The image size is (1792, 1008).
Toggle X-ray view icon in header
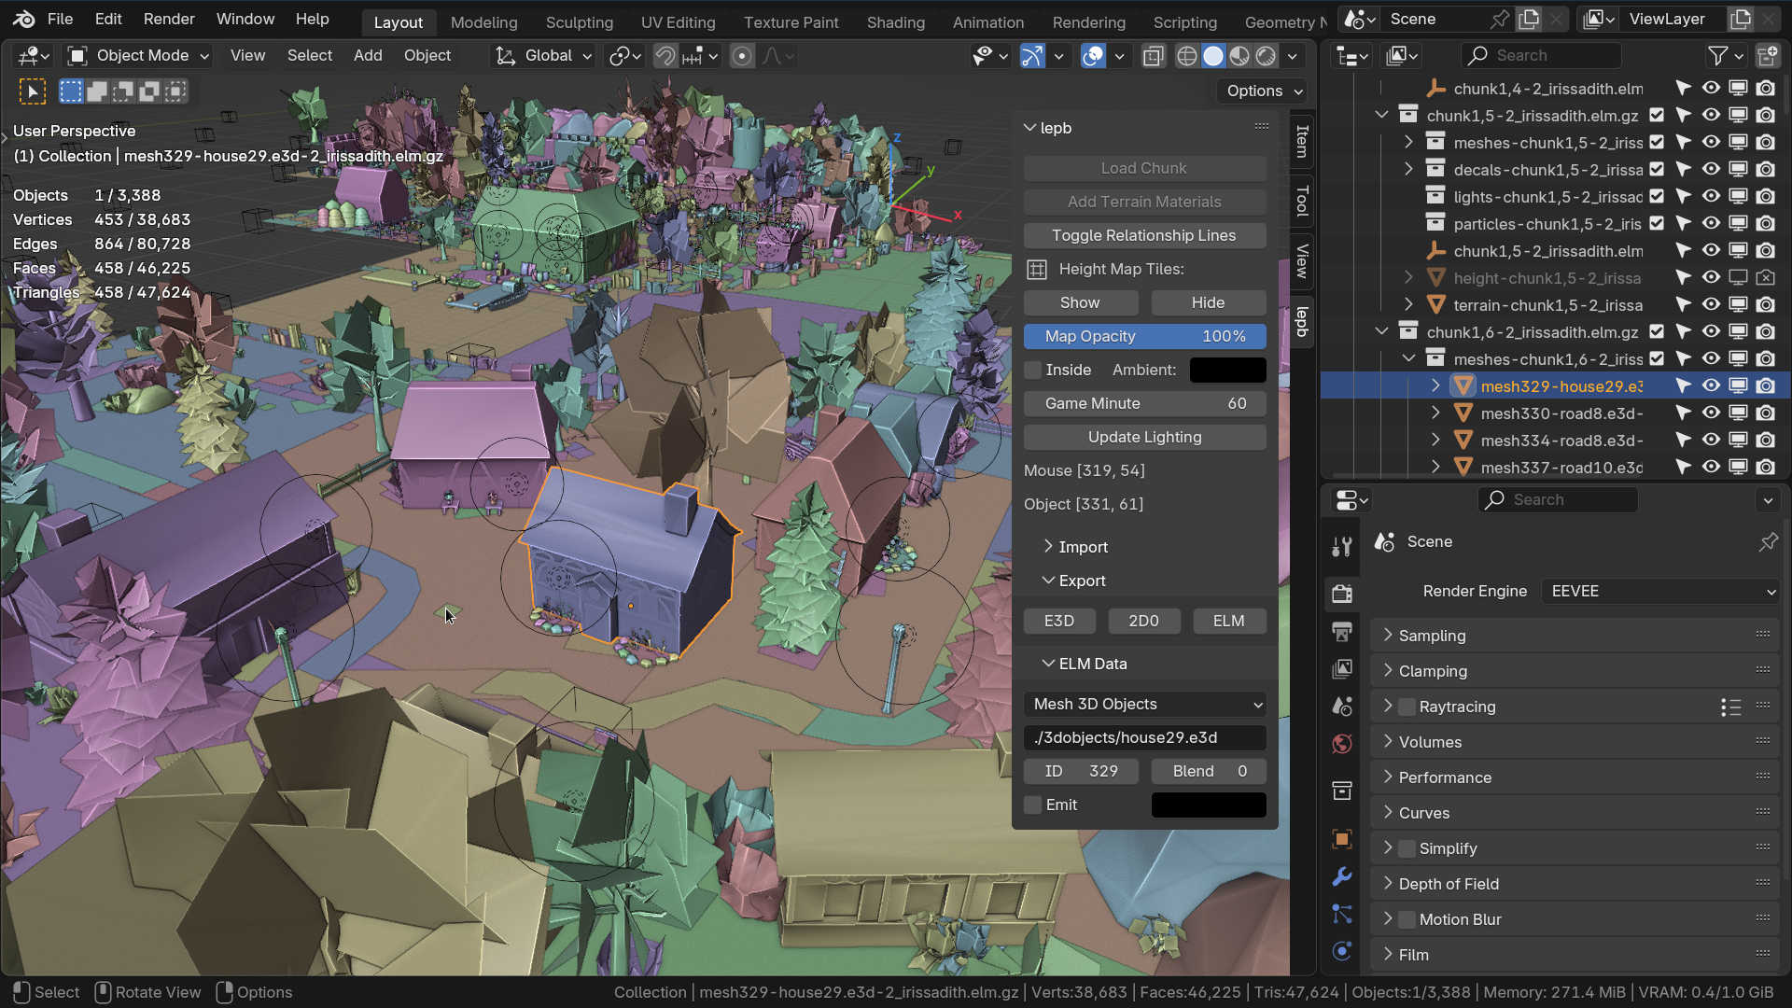coord(1154,56)
